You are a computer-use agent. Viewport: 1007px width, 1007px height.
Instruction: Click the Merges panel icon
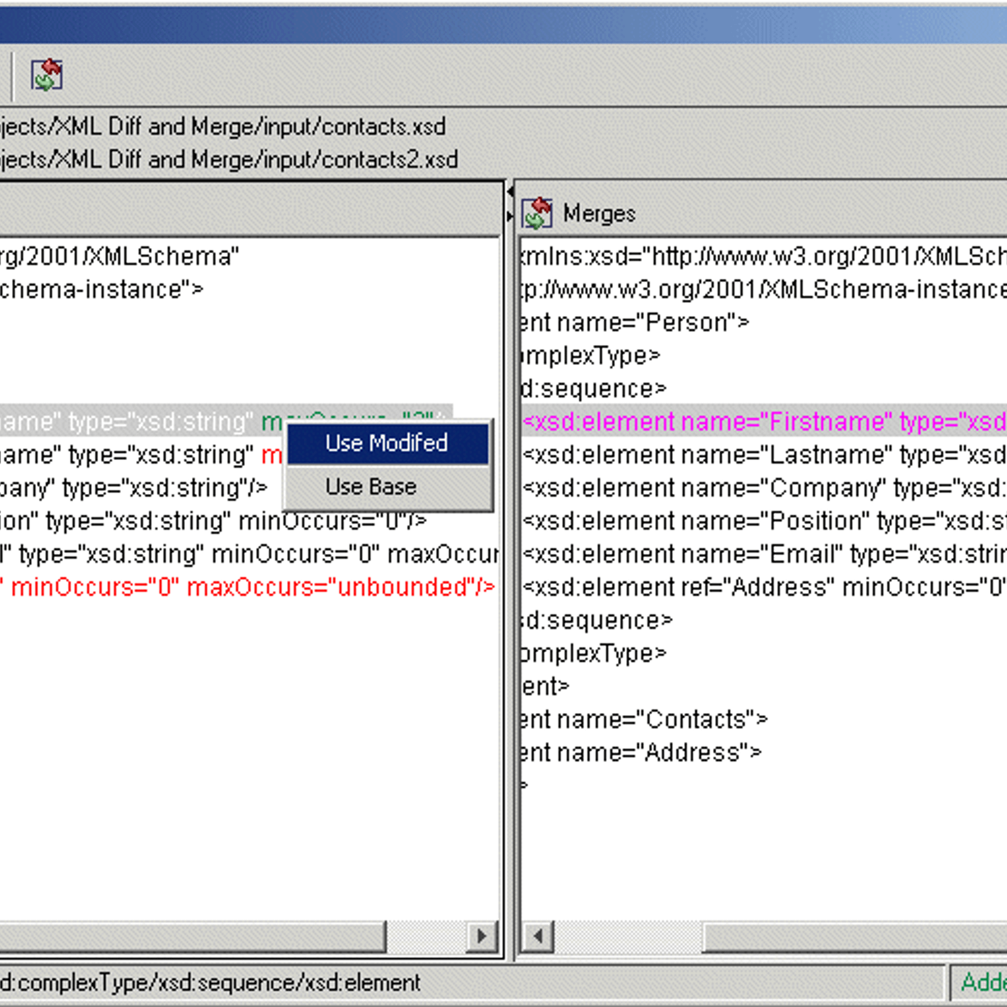(x=537, y=213)
